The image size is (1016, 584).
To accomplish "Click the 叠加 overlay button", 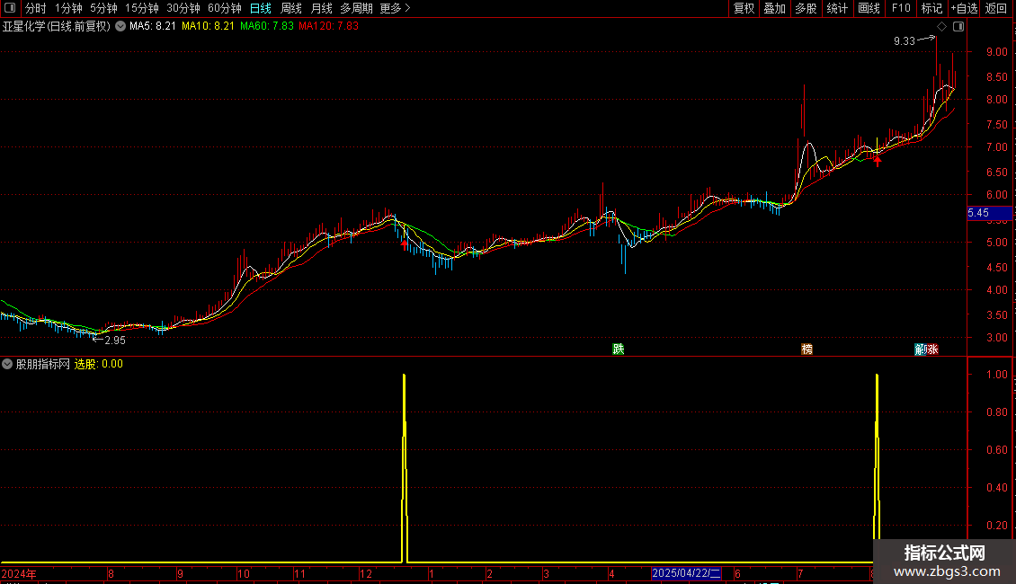I will tap(775, 8).
